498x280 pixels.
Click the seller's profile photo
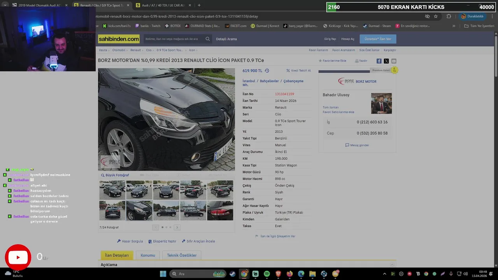pos(381,103)
